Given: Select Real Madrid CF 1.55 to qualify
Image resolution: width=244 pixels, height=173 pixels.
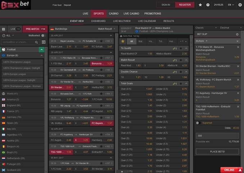Looking at the screenshot, I should coord(136,54).
